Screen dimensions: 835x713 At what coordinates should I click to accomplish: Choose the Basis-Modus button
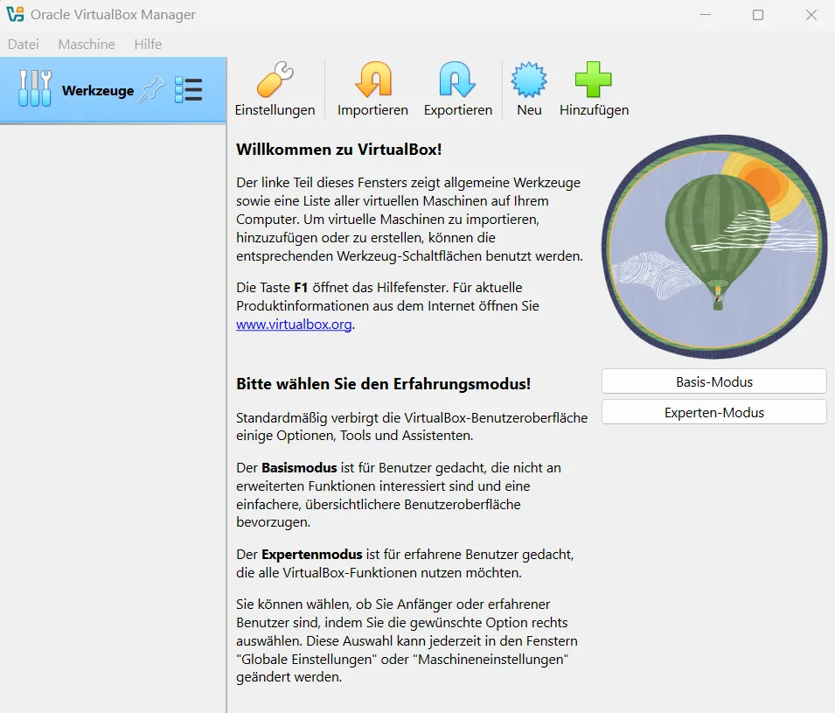[714, 381]
